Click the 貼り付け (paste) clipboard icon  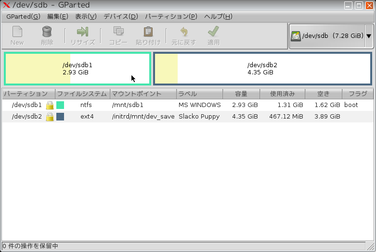pyautogui.click(x=148, y=32)
